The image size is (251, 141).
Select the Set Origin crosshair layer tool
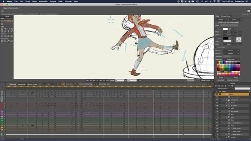tap(5, 29)
